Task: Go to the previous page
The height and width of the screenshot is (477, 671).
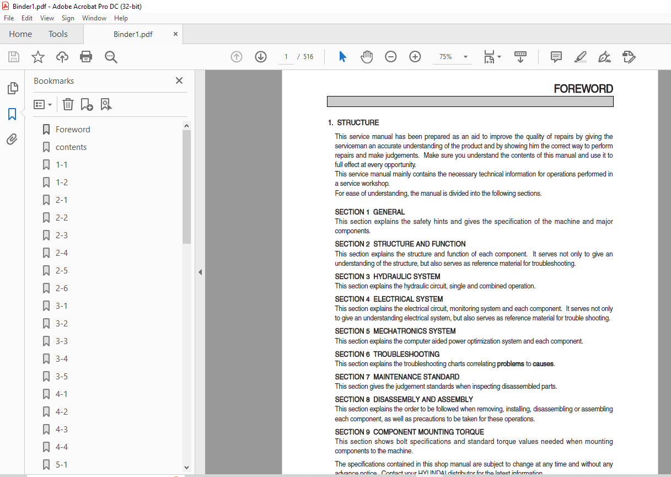Action: (237, 57)
